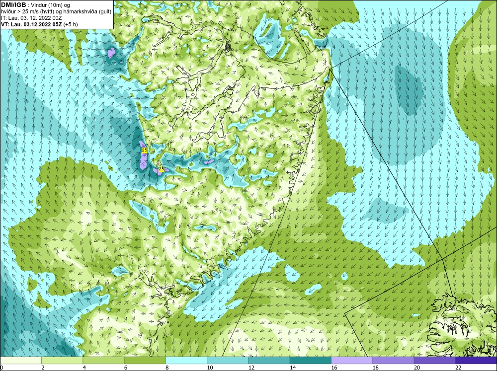This screenshot has width=497, height=371.
Task: Click the "IT: Lau. 03. 12. 2022 00Z" line
Action: tap(31, 18)
